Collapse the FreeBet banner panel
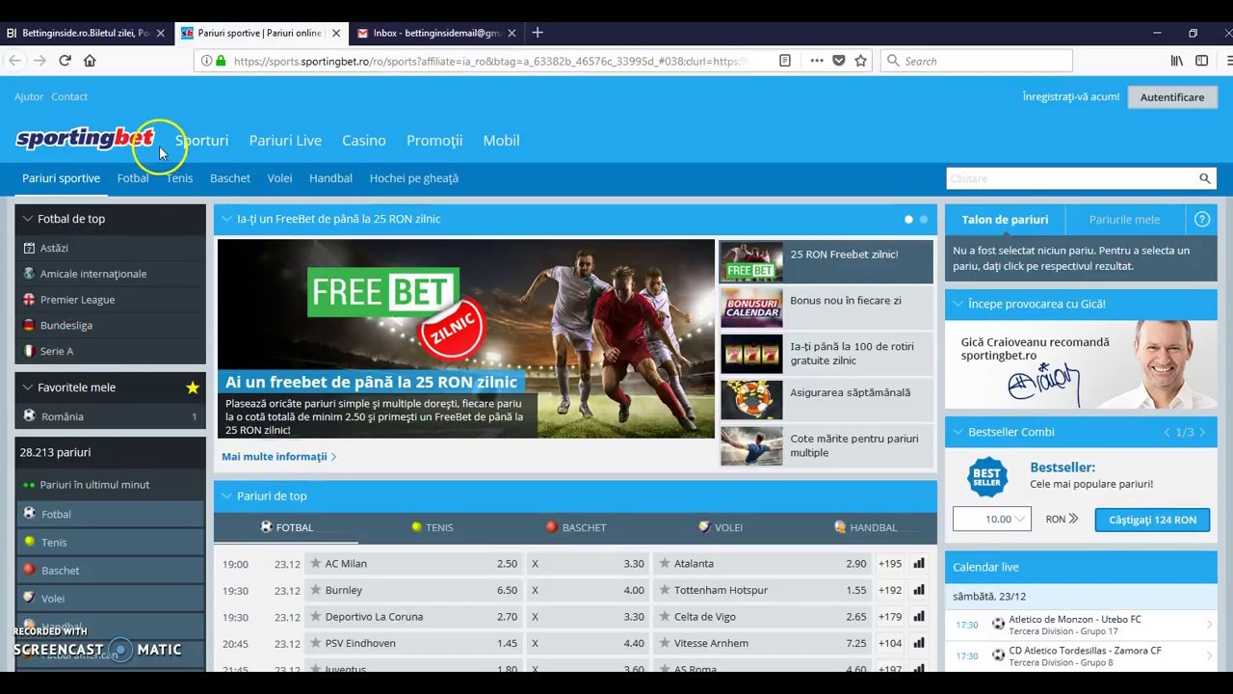This screenshot has height=694, width=1233. coord(227,219)
